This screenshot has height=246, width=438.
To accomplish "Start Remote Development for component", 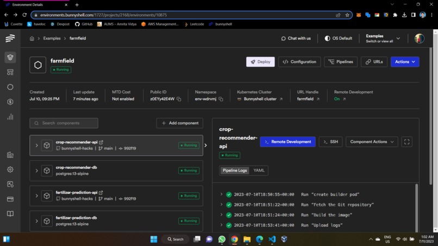I will (x=287, y=142).
